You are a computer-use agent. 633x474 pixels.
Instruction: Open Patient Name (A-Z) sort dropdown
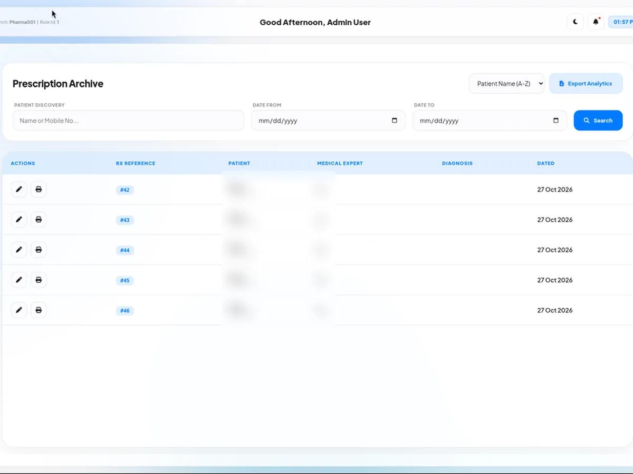[507, 83]
